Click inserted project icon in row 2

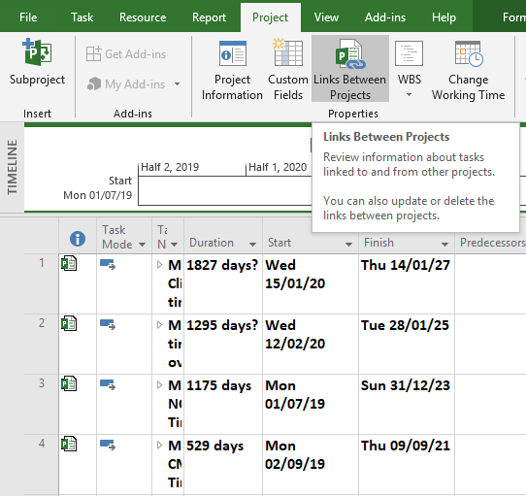[69, 323]
